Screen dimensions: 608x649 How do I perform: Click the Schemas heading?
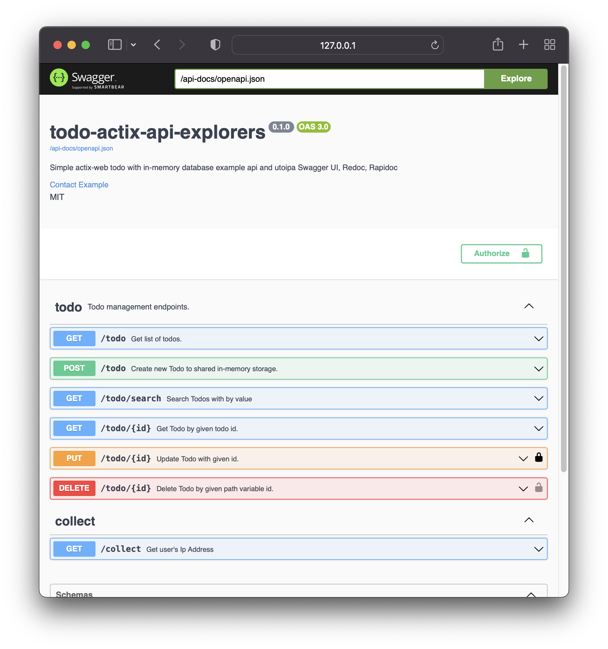pos(74,594)
